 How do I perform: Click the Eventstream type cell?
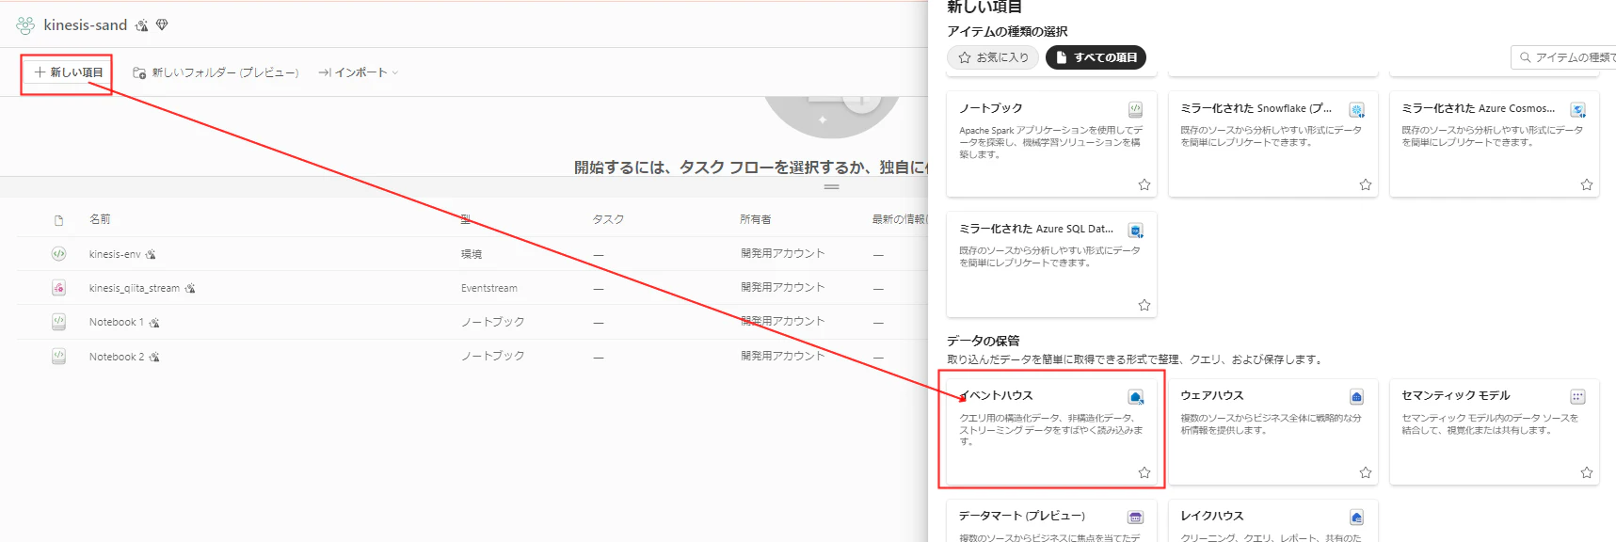point(489,288)
